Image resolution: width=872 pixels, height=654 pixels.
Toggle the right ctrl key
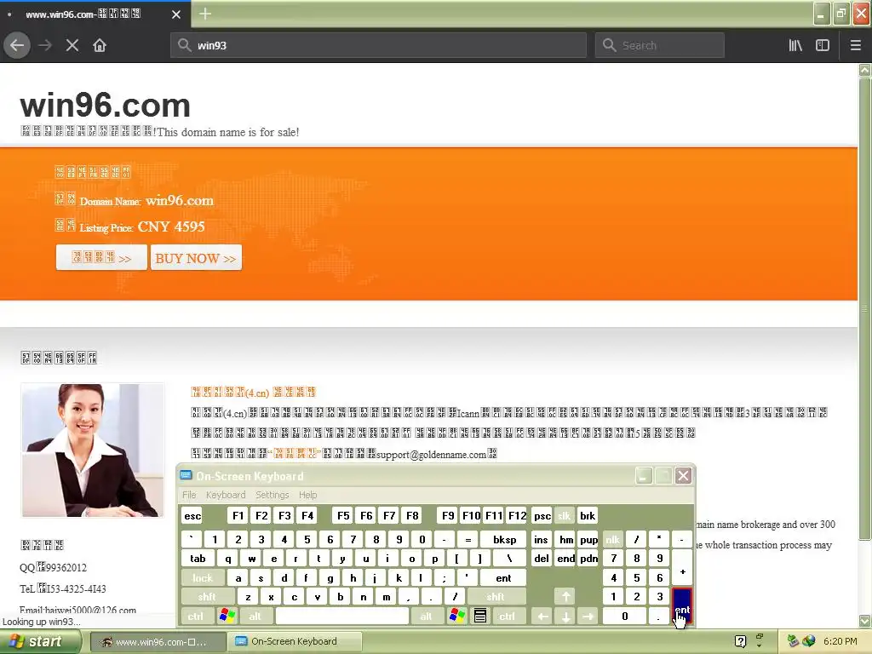(x=508, y=617)
